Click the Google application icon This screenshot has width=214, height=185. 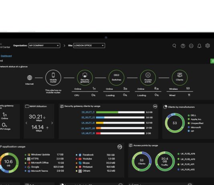click(x=29, y=167)
